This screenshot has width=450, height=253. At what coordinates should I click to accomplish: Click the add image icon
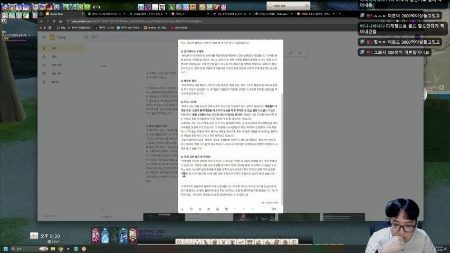tap(217, 209)
